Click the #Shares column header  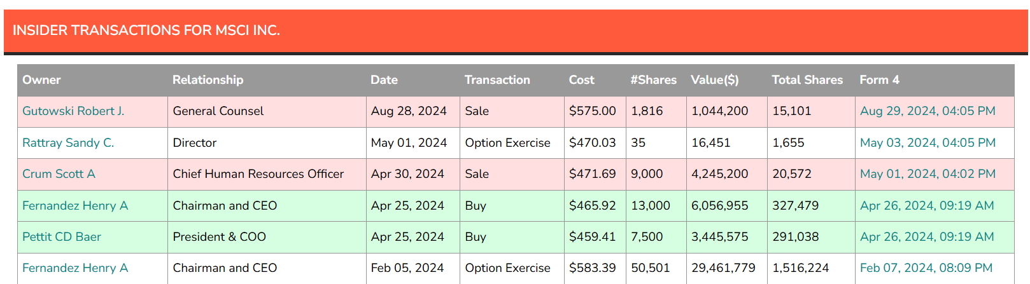pyautogui.click(x=653, y=80)
